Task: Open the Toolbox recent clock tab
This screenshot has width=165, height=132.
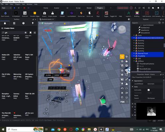Action: pyautogui.click(x=23, y=23)
